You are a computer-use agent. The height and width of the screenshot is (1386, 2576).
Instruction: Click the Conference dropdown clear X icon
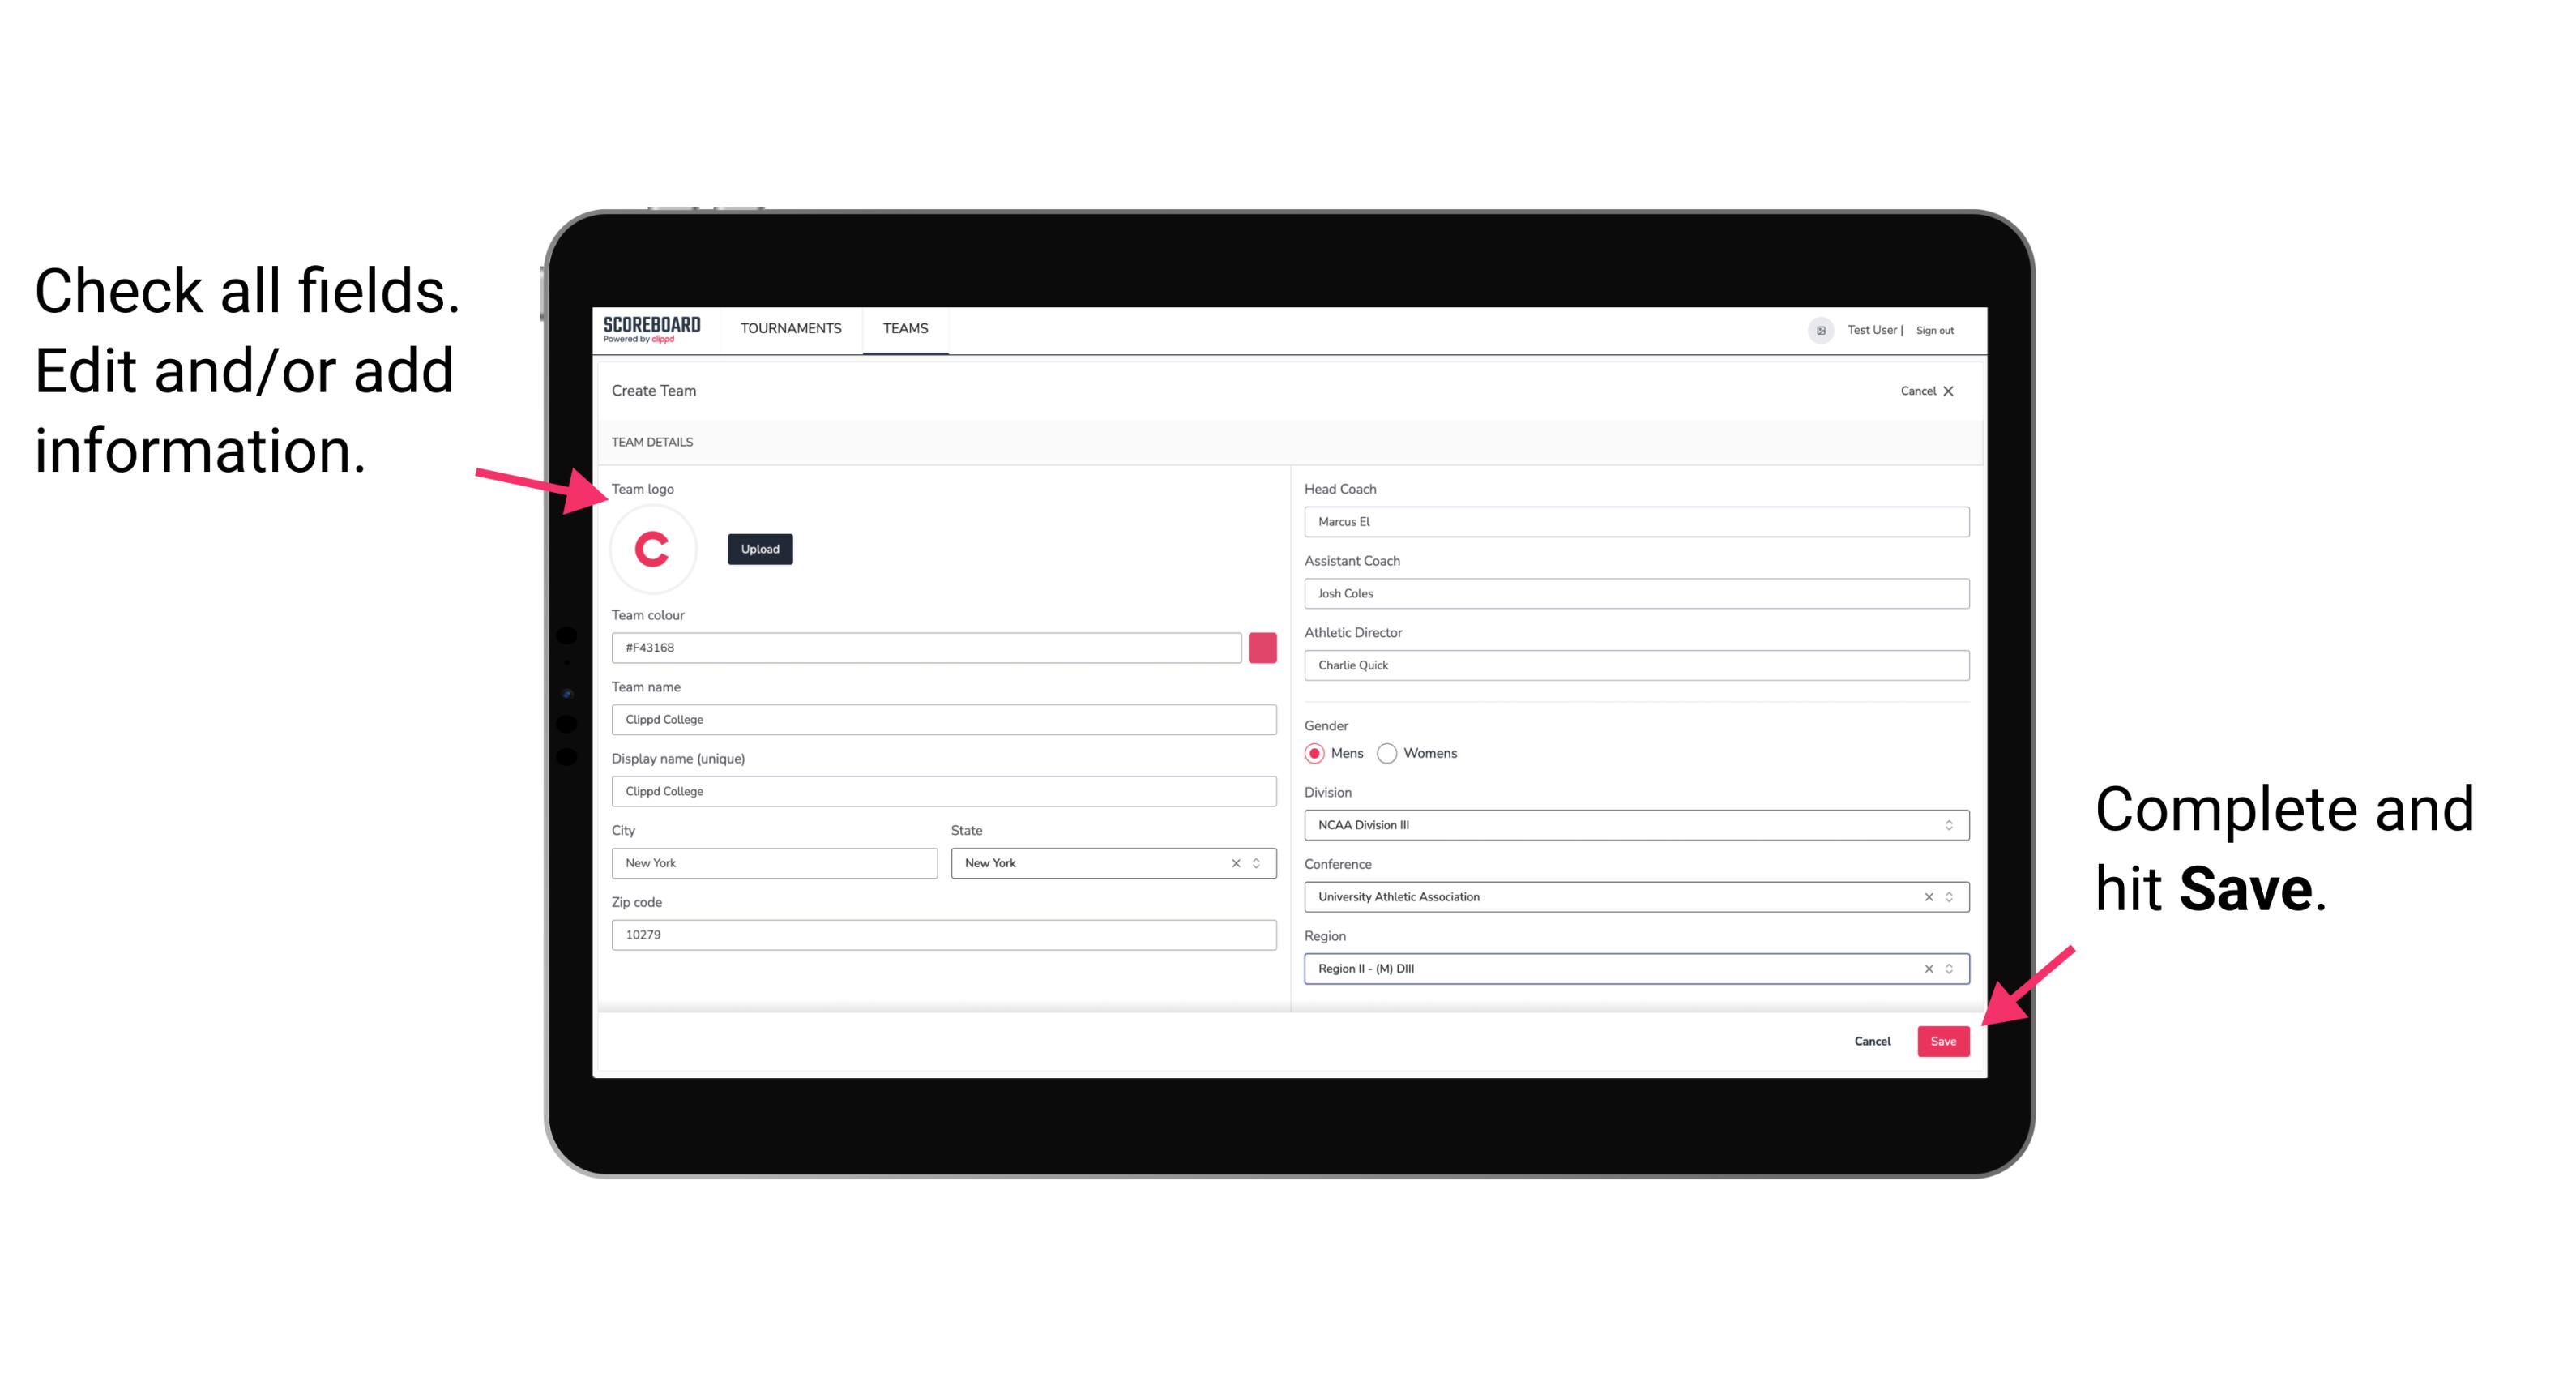1926,896
